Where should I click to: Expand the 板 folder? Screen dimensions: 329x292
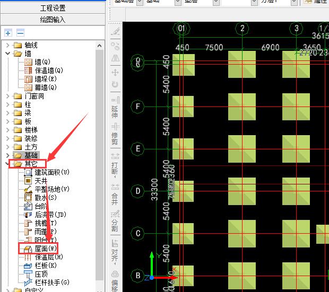(x=7, y=121)
